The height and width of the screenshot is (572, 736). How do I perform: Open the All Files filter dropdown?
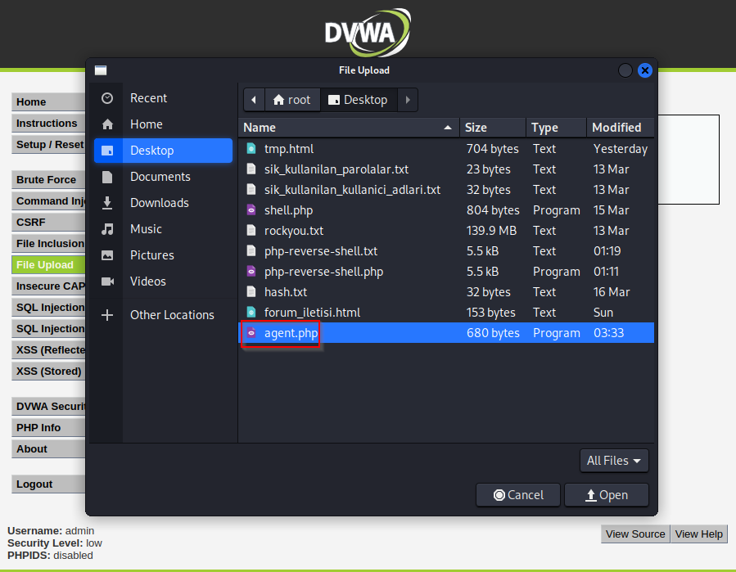pyautogui.click(x=613, y=461)
